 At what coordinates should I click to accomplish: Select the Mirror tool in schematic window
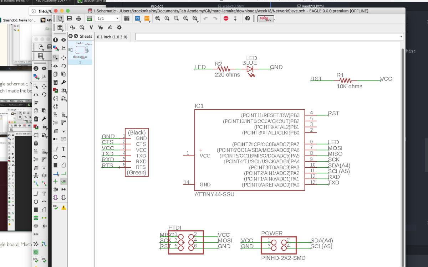tap(56, 66)
